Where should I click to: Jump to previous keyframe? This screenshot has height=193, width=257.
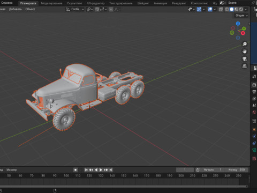[91, 170]
